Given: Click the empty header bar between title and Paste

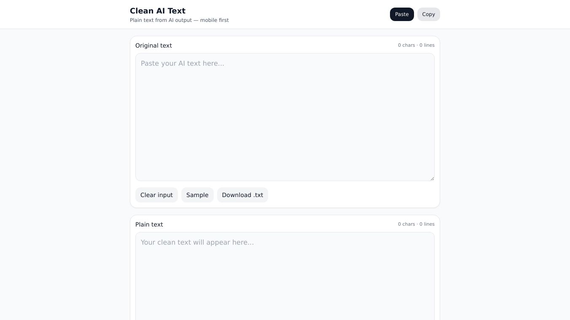Looking at the screenshot, I should (x=308, y=14).
